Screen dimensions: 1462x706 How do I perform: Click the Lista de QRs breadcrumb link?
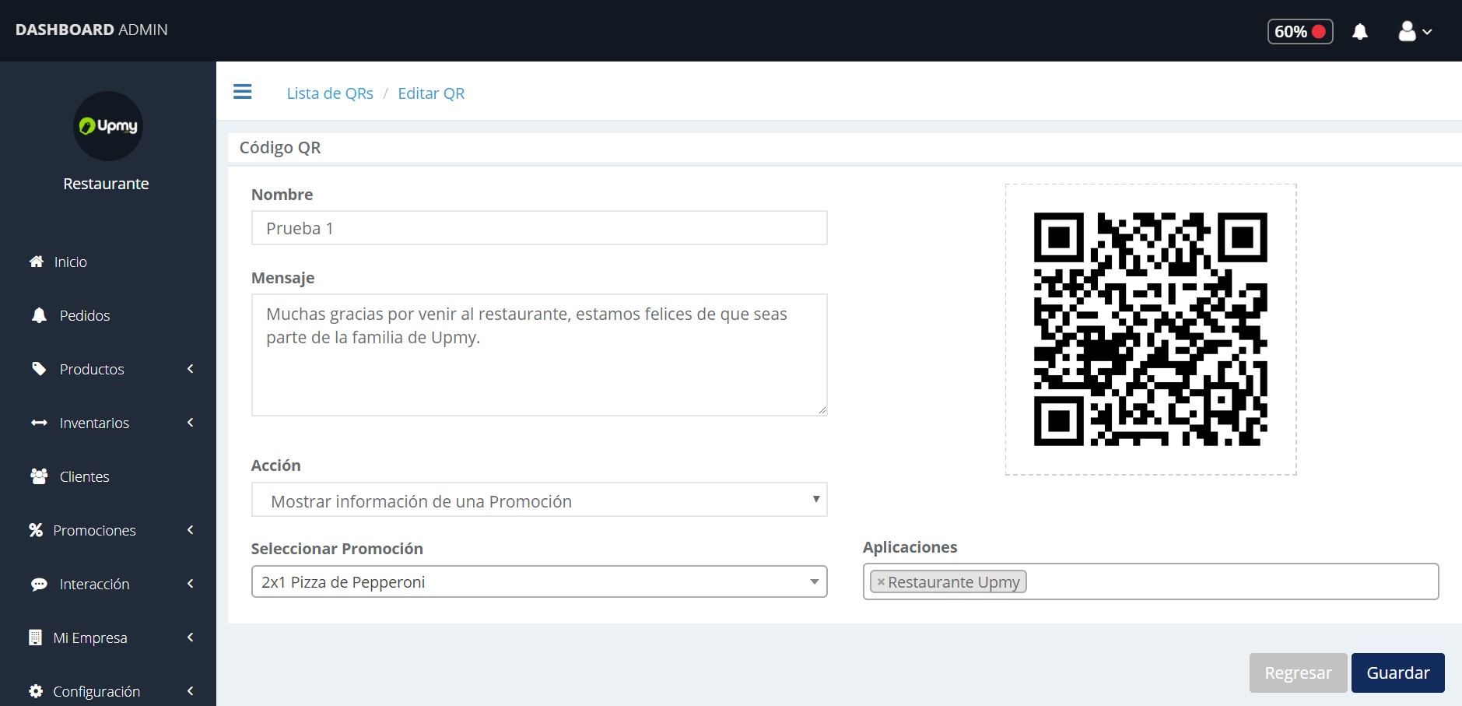330,93
